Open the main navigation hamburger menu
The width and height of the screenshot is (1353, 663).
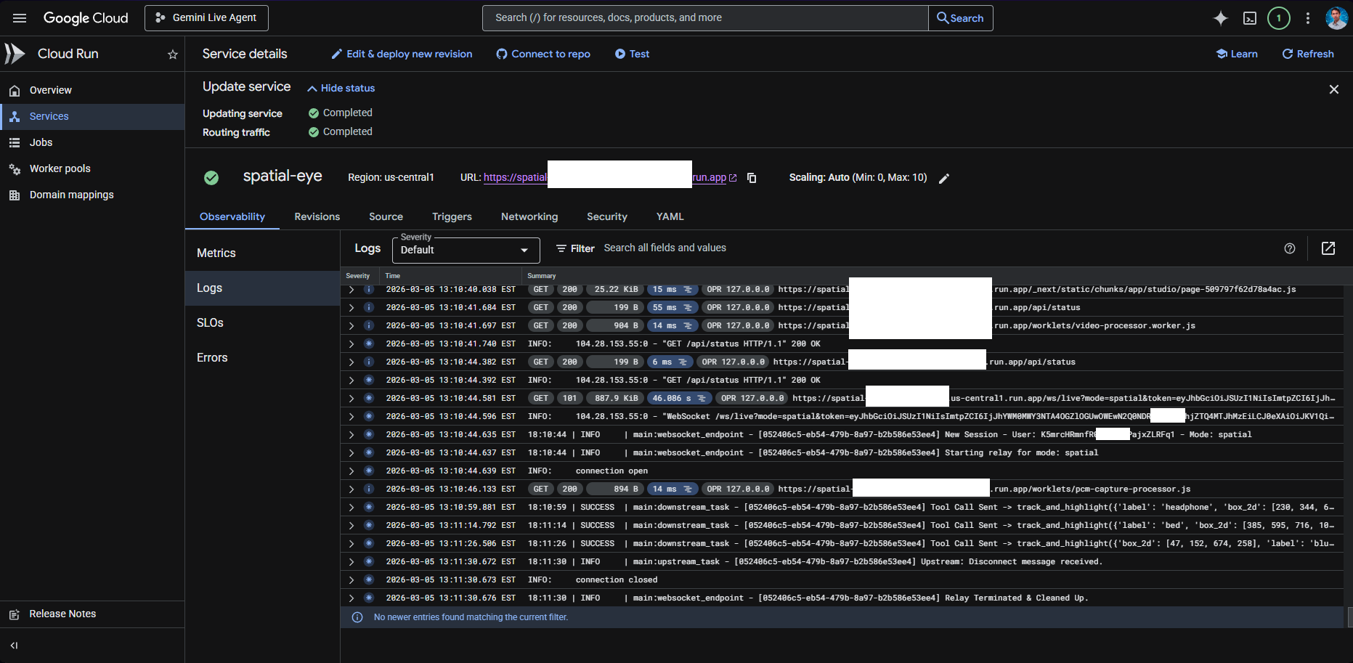pos(20,18)
